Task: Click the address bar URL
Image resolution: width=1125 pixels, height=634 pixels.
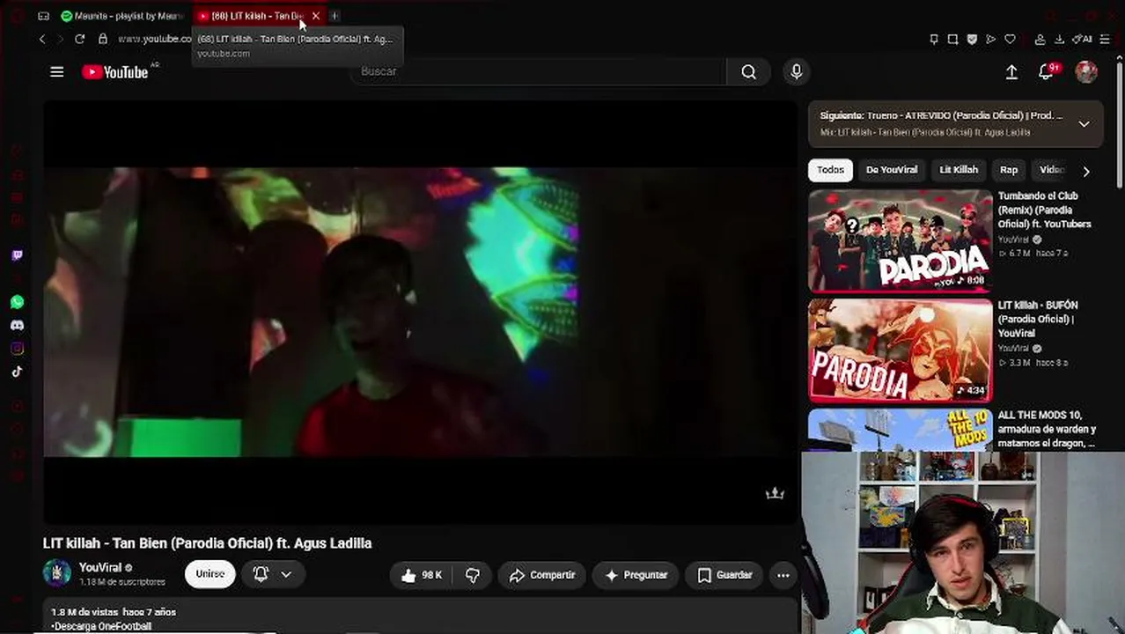Action: (x=154, y=39)
